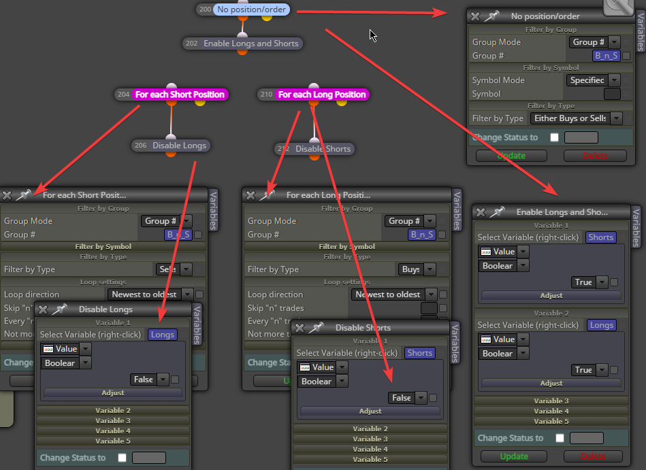This screenshot has width=646, height=470.
Task: Open Loop direction dropdown in Short Position panel
Action: (150, 295)
